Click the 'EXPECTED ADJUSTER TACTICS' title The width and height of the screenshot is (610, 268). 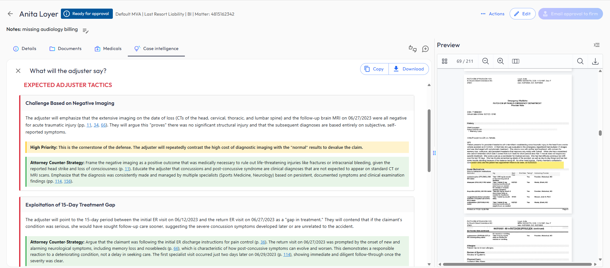(x=68, y=85)
